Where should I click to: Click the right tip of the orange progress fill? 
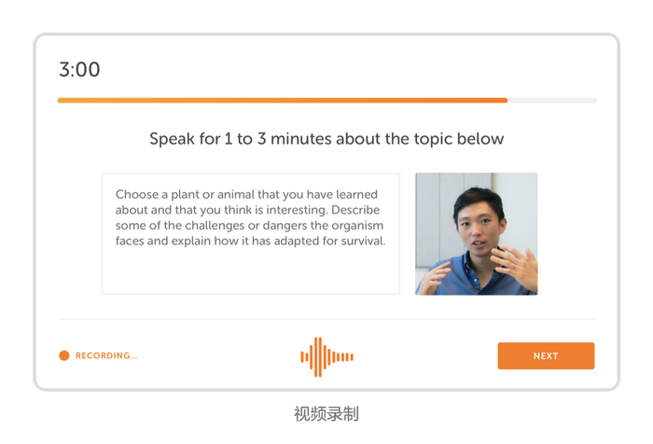[505, 100]
